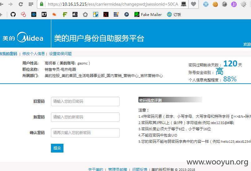The image size is (251, 171).
Task: Focus the 新密码 input field
Action: coord(85,117)
